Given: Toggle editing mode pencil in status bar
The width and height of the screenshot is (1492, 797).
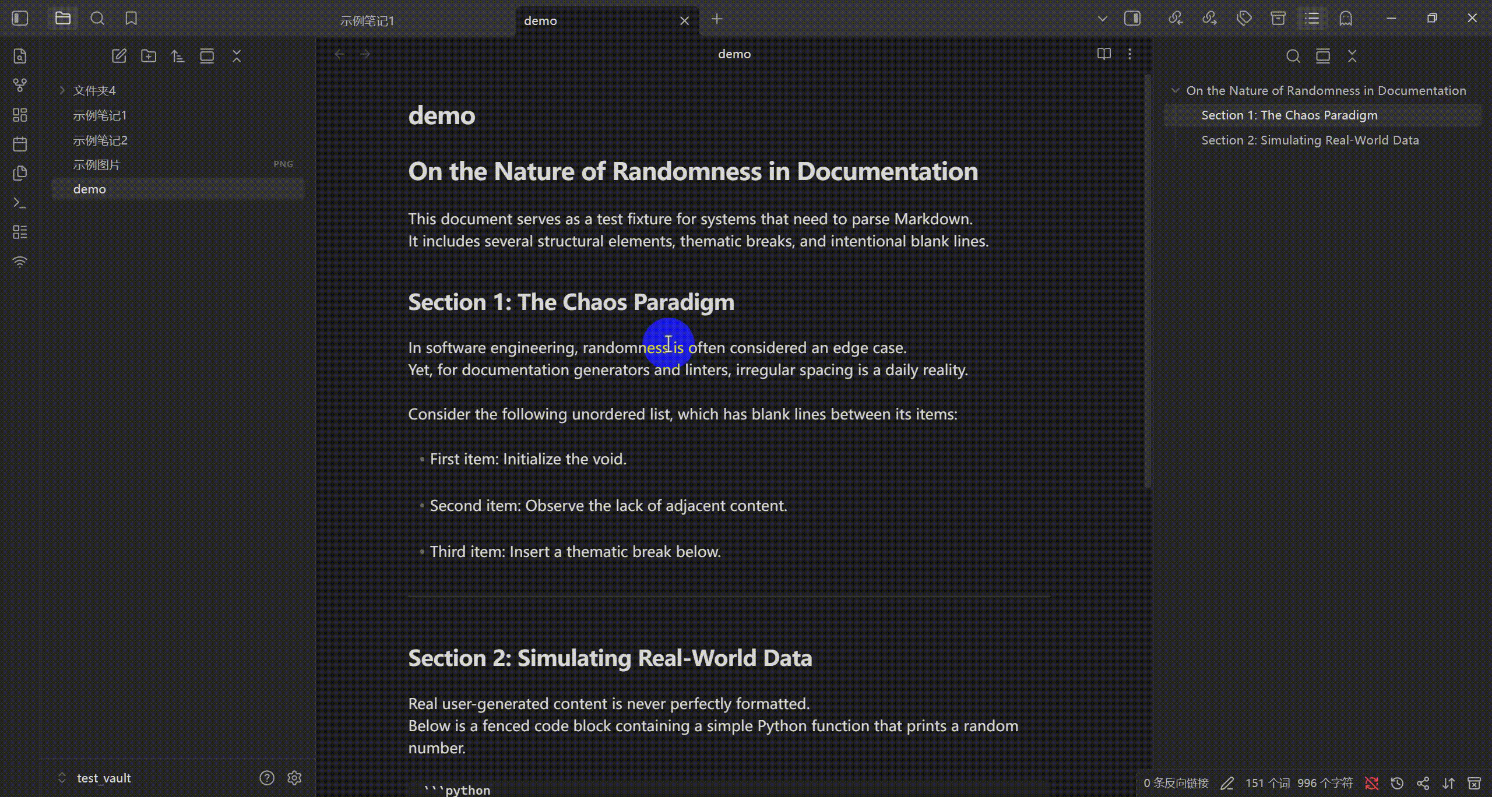Looking at the screenshot, I should pos(1227,783).
